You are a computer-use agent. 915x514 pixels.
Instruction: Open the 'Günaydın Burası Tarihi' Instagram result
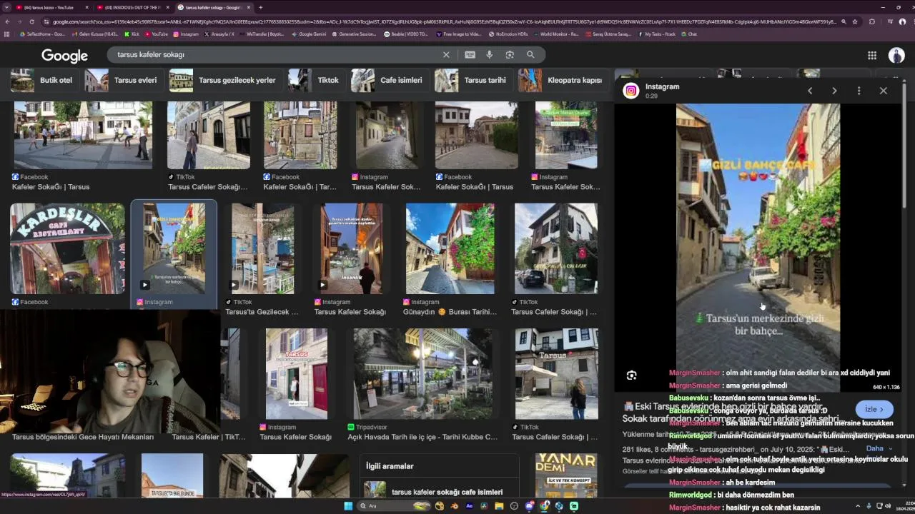(450, 248)
